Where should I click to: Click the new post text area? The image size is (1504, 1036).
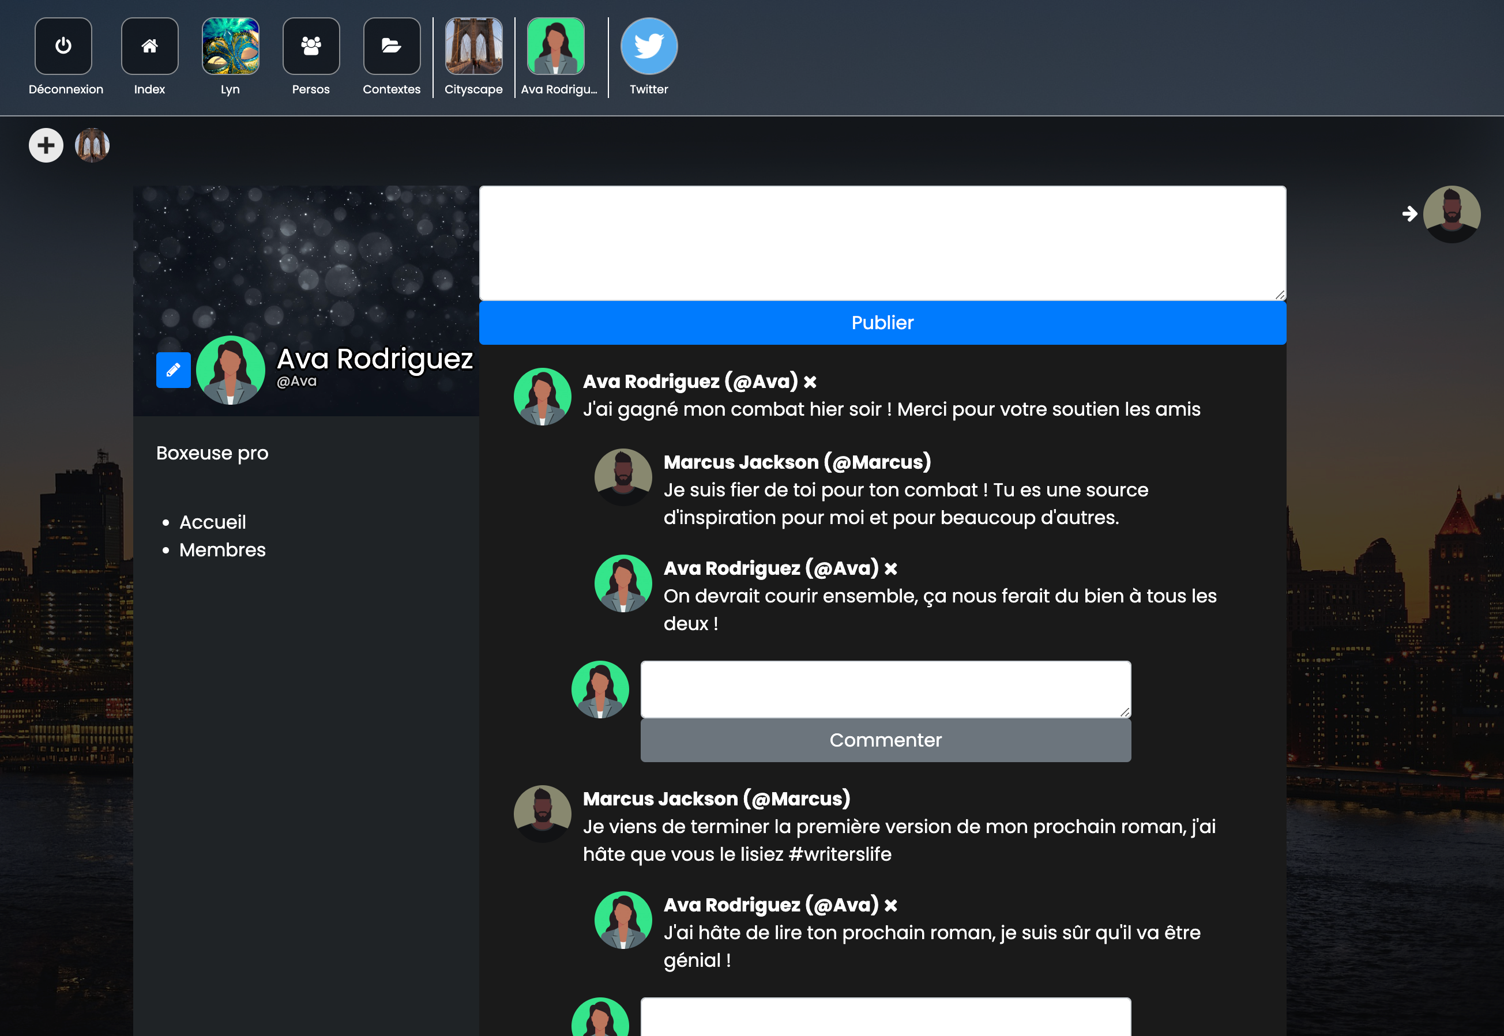882,243
